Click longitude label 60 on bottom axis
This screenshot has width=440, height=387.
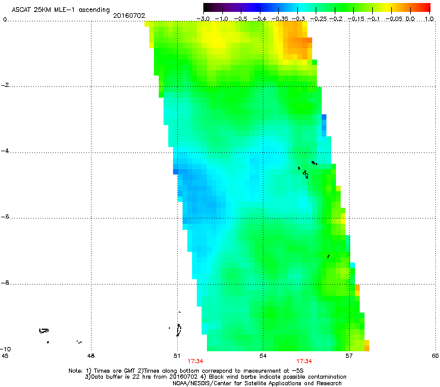coord(435,356)
